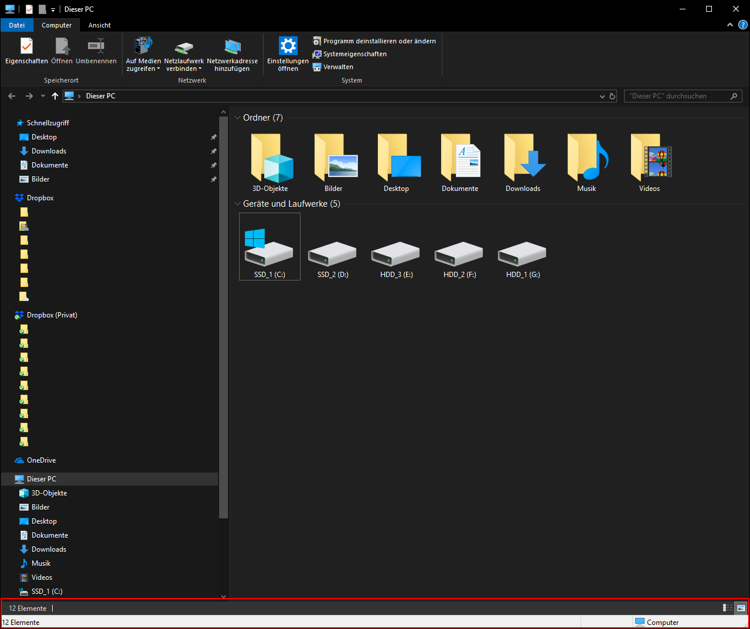
Task: Refresh the Dieser PC address bar
Action: pyautogui.click(x=612, y=96)
